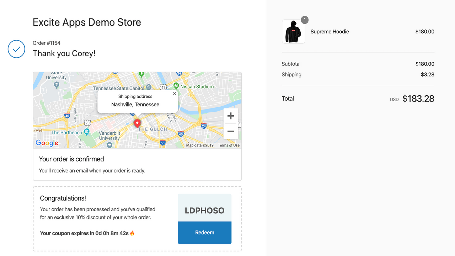Click the Supreme Hoodie product name
455x256 pixels.
pos(330,32)
